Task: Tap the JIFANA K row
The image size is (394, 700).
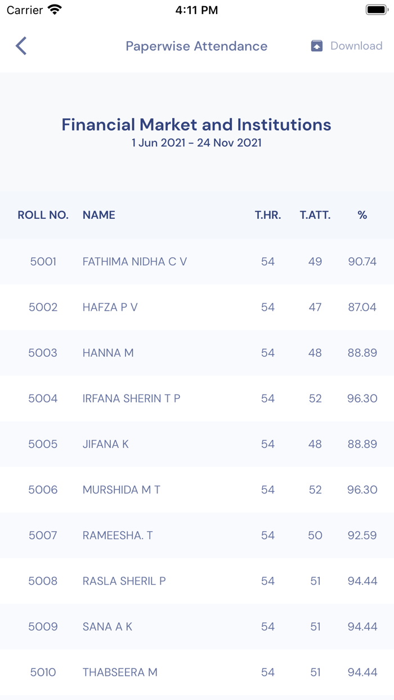Action: coord(106,444)
